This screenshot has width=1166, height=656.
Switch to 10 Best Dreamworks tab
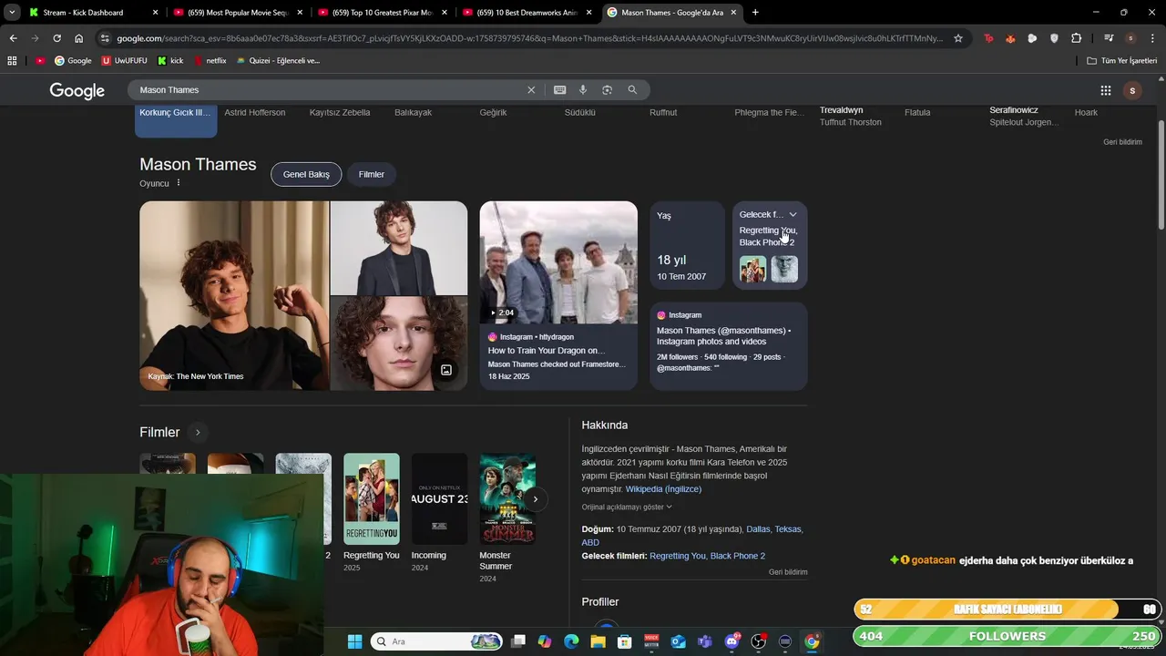527,13
